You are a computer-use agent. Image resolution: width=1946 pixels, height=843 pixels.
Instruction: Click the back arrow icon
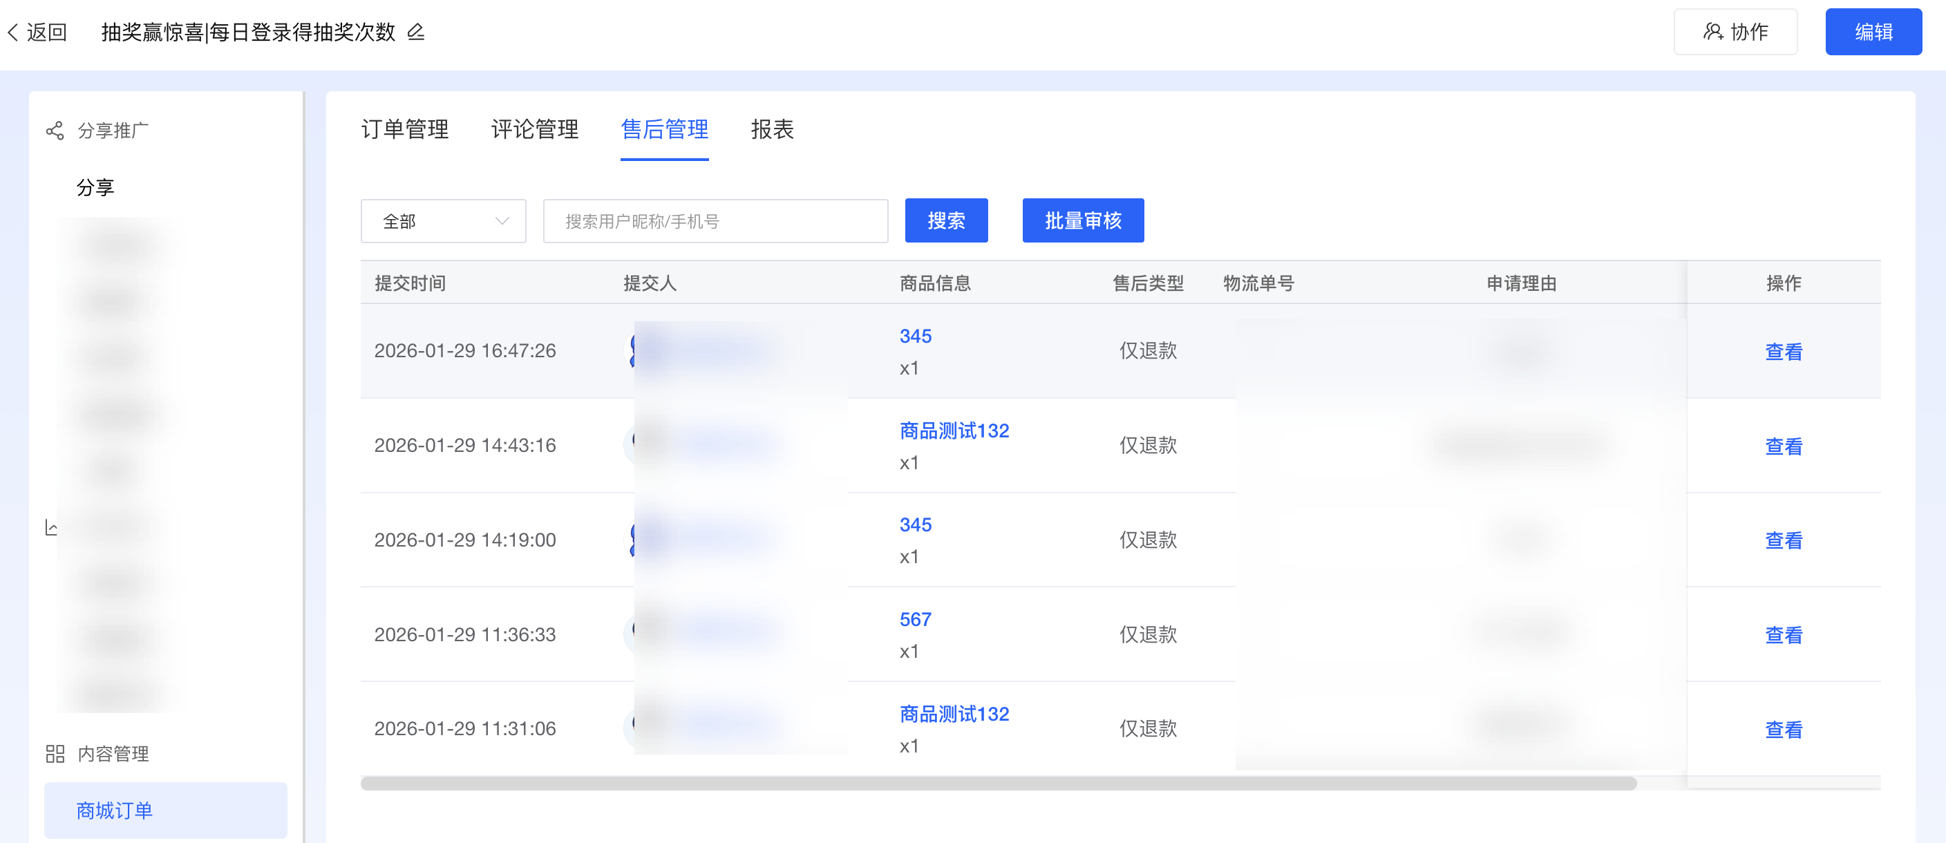13,32
